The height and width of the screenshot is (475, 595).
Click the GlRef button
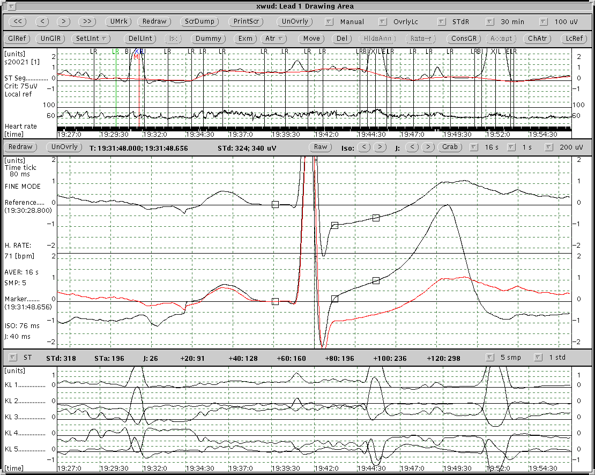[x=18, y=39]
